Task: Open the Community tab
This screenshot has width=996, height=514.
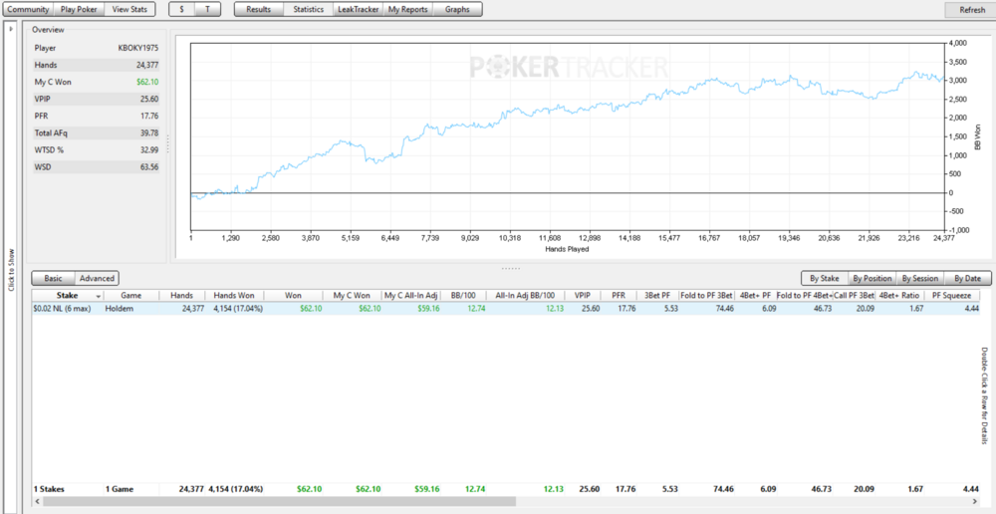Action: [28, 9]
